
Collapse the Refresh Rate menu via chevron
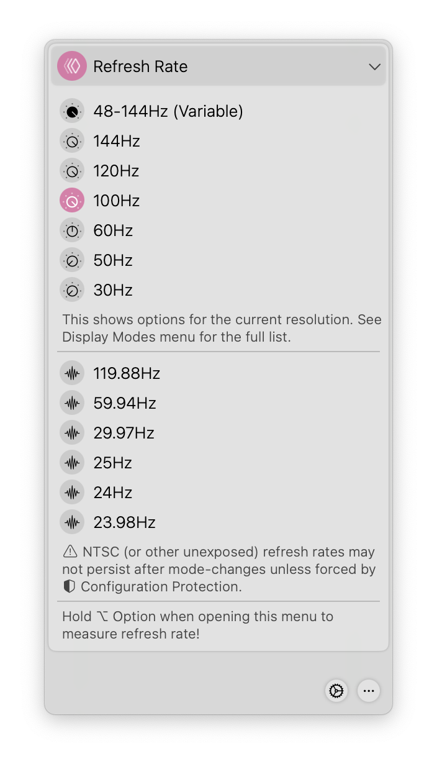click(x=374, y=66)
